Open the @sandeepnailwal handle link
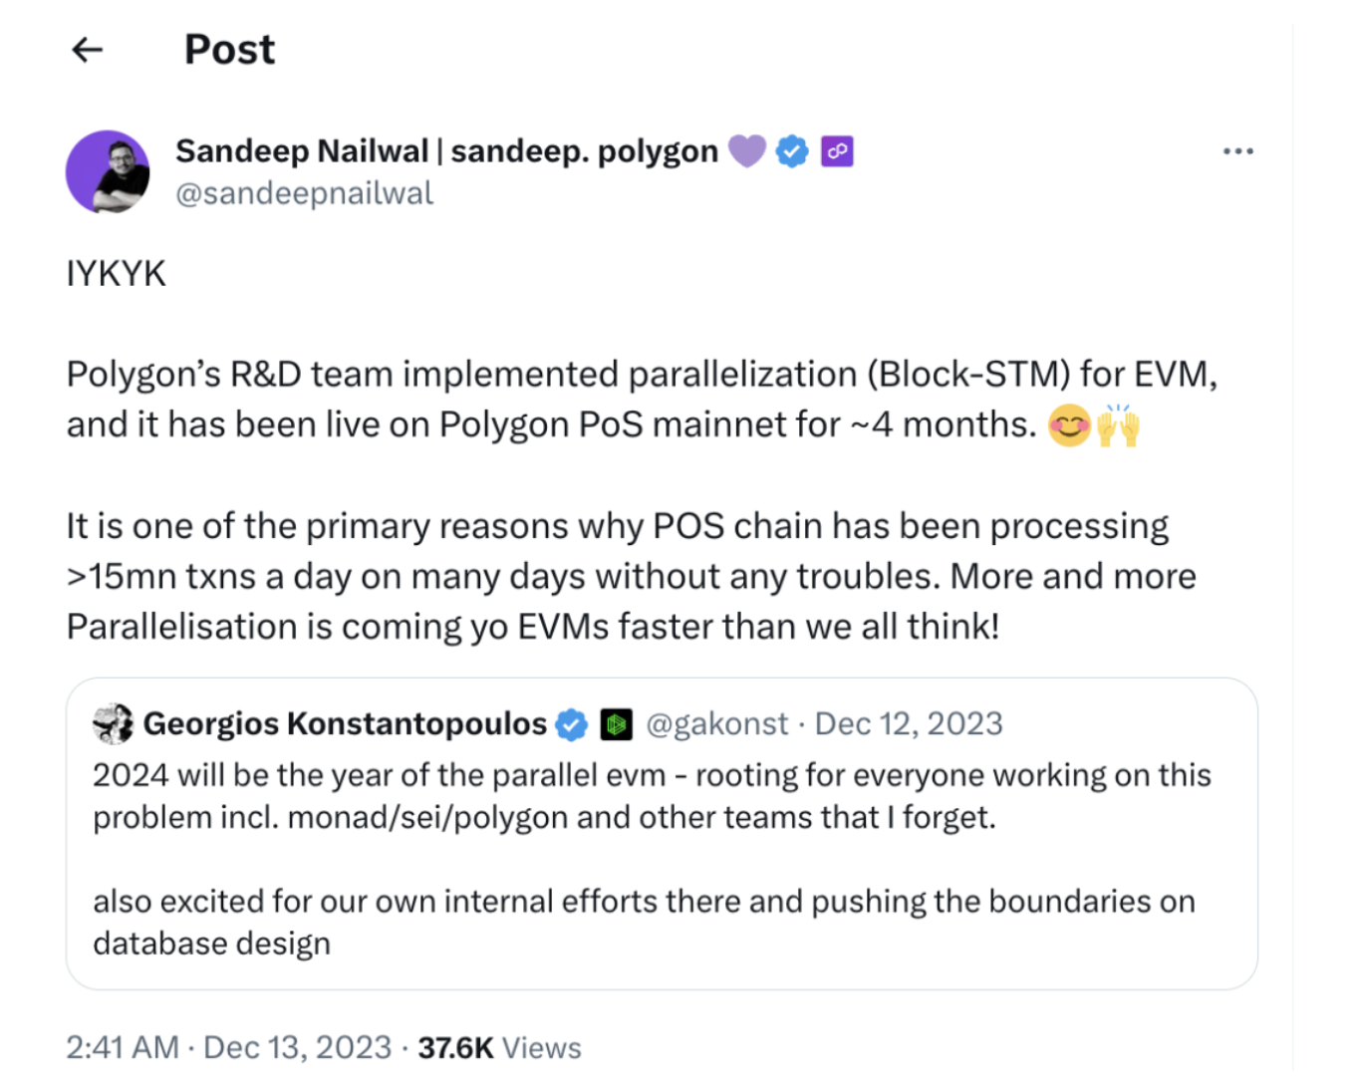Viewport: 1355px width, 1092px height. pyautogui.click(x=304, y=193)
